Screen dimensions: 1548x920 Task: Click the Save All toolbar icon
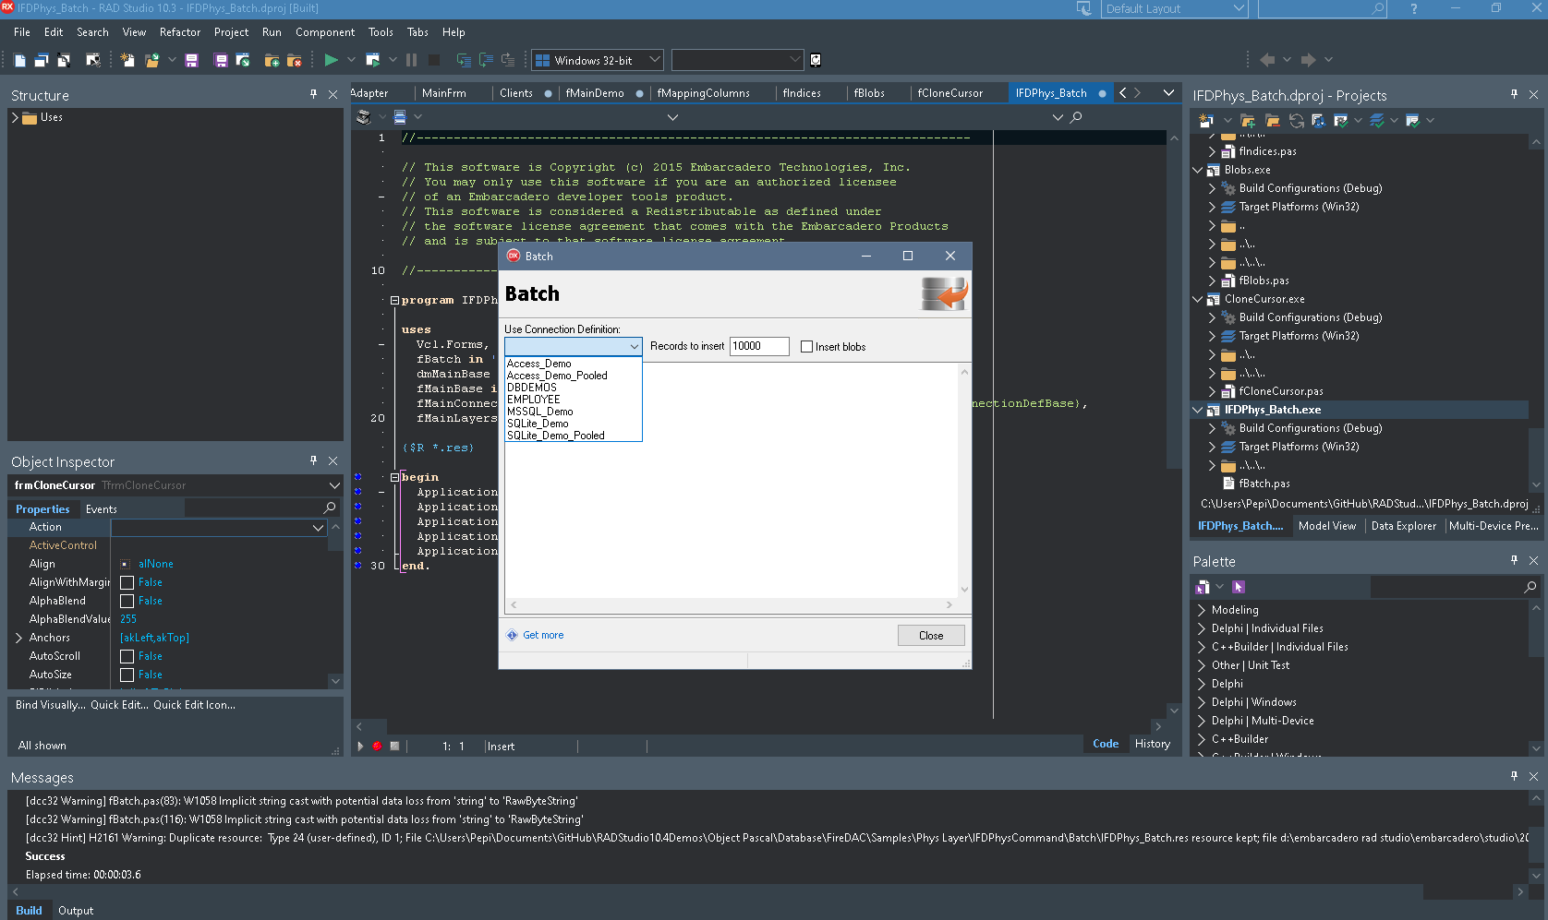click(x=221, y=60)
